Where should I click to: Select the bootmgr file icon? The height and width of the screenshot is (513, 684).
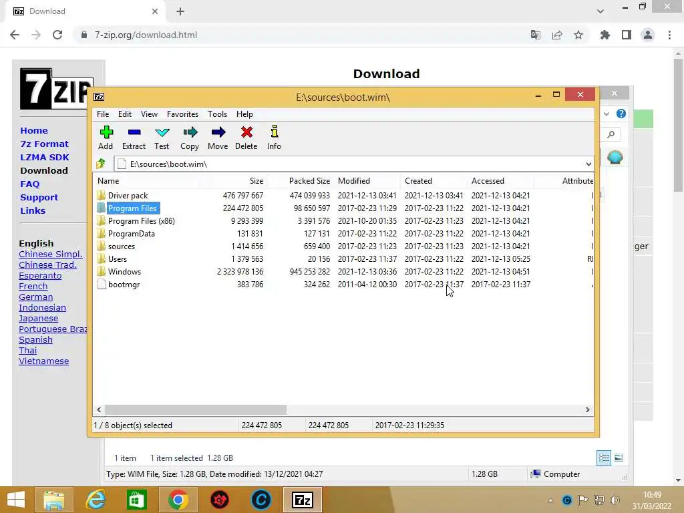[x=102, y=285]
